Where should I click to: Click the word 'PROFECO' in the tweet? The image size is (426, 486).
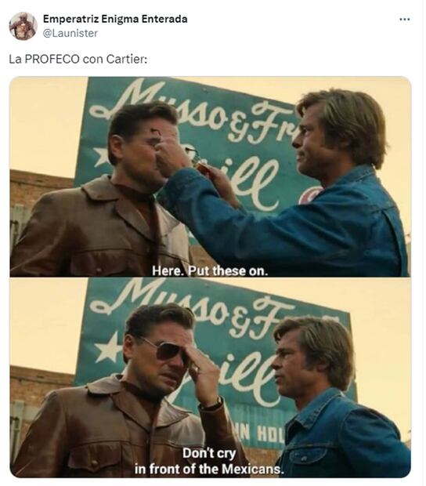(52, 59)
